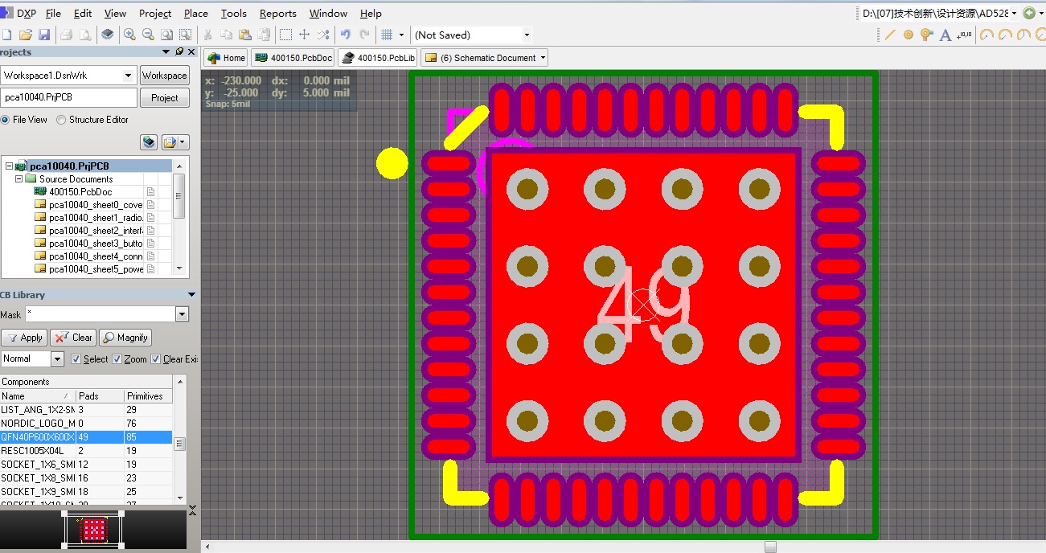Image resolution: width=1046 pixels, height=553 pixels.
Task: Select the Place Via tool
Action: [926, 35]
